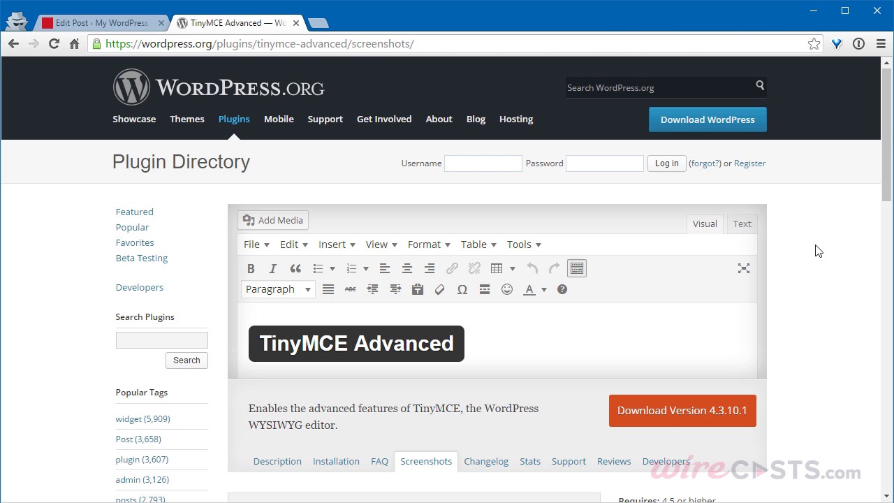
Task: Click the special character omega icon
Action: coord(462,289)
